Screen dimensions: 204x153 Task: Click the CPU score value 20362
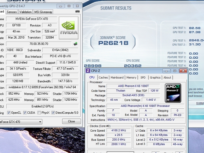click(133, 66)
